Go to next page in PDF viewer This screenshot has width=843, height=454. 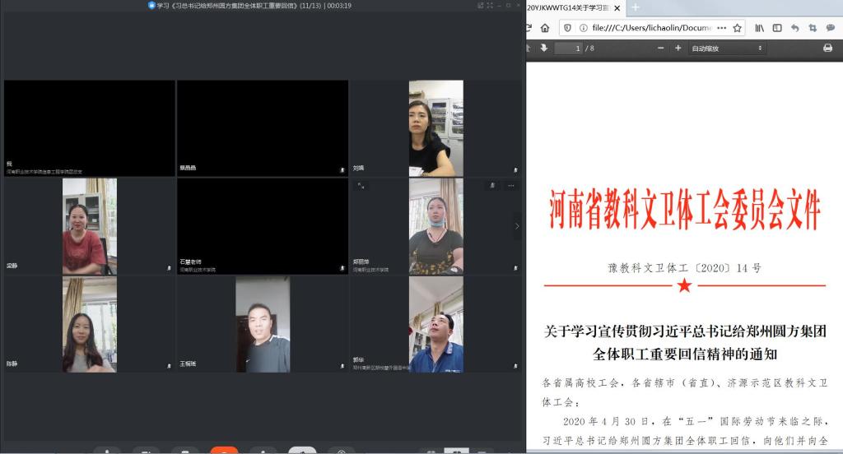(x=543, y=48)
